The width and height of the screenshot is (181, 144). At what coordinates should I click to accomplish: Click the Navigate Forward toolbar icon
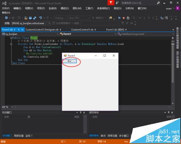(13, 18)
